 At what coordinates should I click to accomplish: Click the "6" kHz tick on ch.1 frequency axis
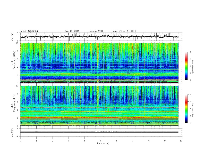tap(18, 59)
